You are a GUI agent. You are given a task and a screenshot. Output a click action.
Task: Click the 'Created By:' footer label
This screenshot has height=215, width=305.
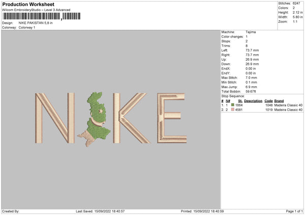click(11, 211)
